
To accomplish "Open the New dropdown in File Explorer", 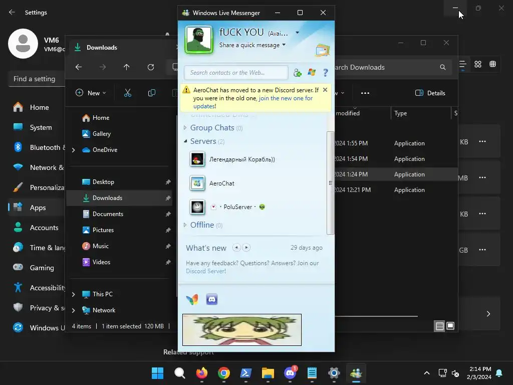I will point(91,93).
